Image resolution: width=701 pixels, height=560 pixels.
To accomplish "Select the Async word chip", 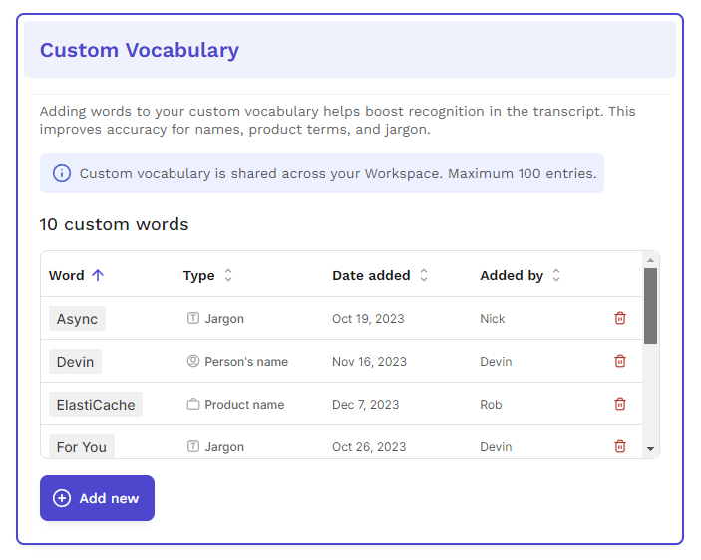I will tap(77, 319).
